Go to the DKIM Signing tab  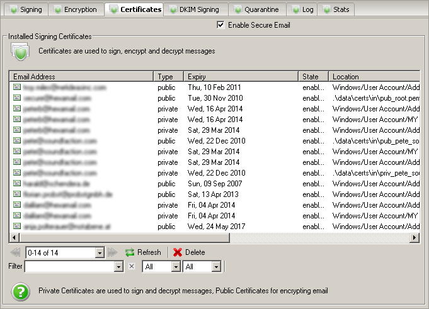196,9
